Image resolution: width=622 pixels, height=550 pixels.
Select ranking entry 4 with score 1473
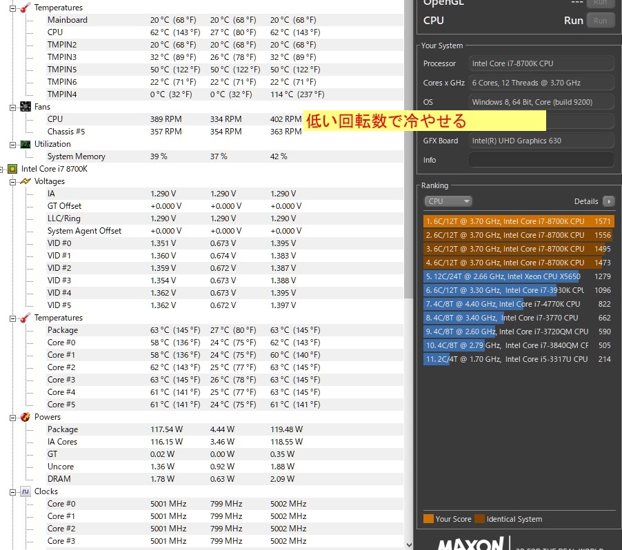[519, 263]
